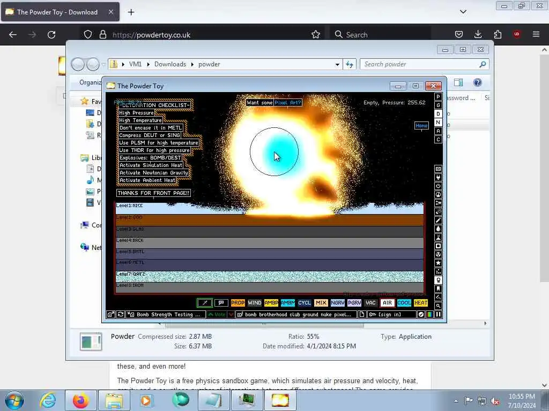Screen dimensions: 549x411
Task: Open the Organize menu in Explorer
Action: pos(90,82)
